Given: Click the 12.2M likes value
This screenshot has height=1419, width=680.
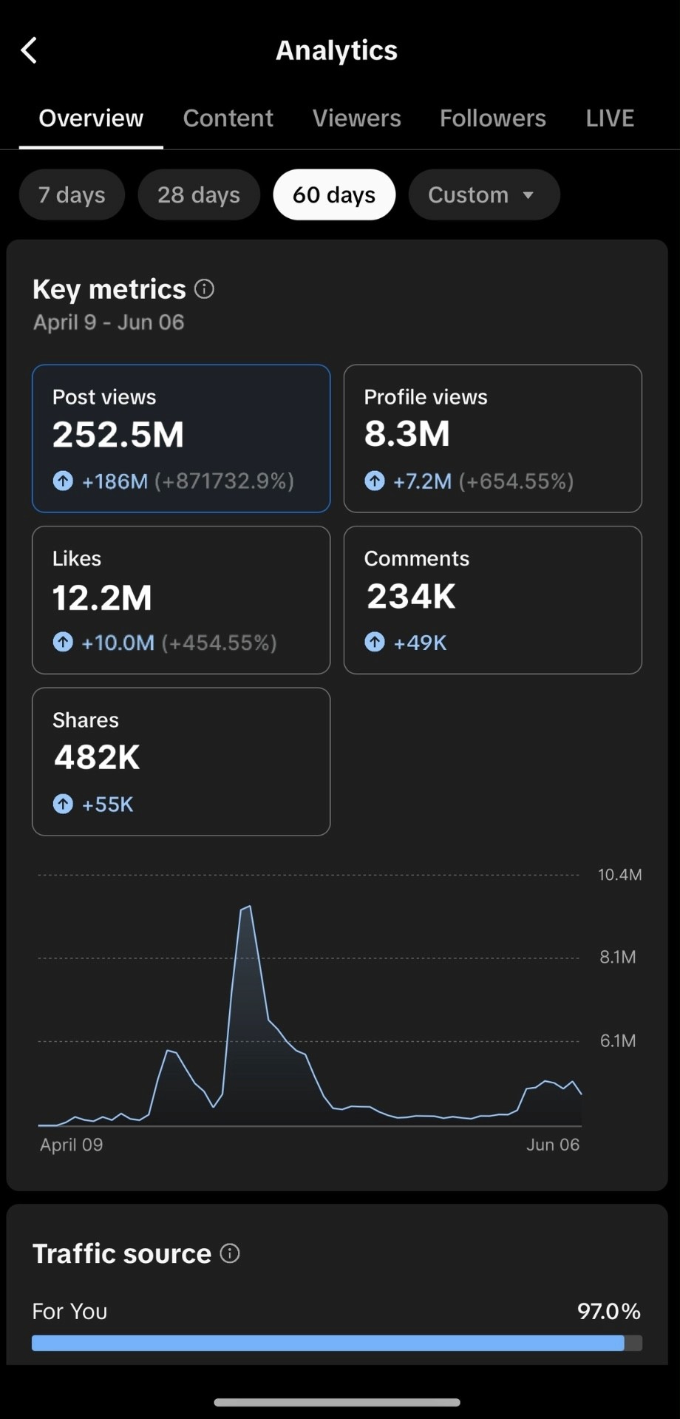Looking at the screenshot, I should point(102,597).
